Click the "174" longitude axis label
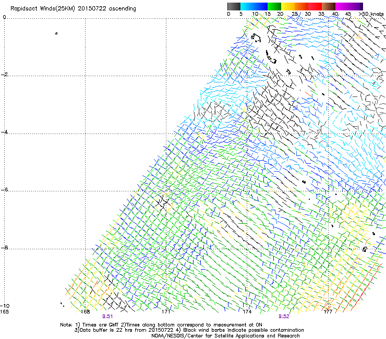The height and width of the screenshot is (339, 386). 247,312
